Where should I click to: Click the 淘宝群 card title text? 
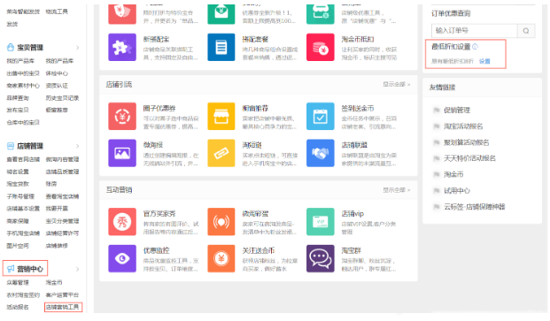point(351,250)
